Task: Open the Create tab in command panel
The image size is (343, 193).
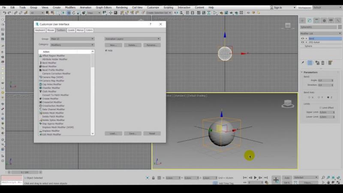Action: 302,20
